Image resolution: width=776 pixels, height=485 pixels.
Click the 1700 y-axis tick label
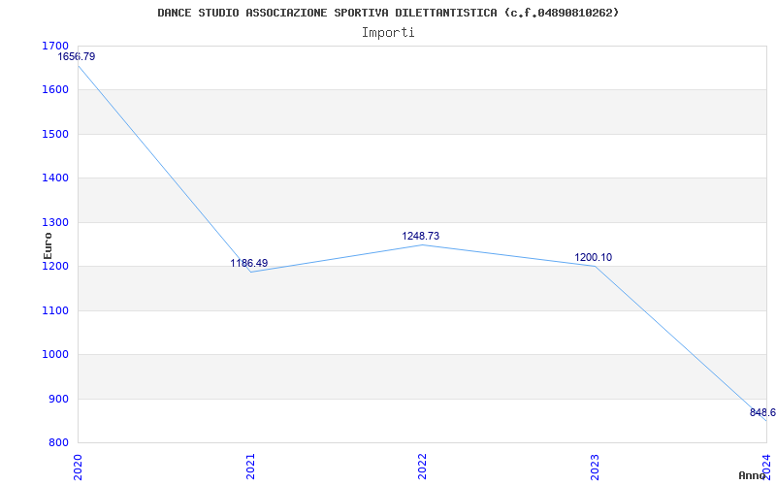(55, 46)
